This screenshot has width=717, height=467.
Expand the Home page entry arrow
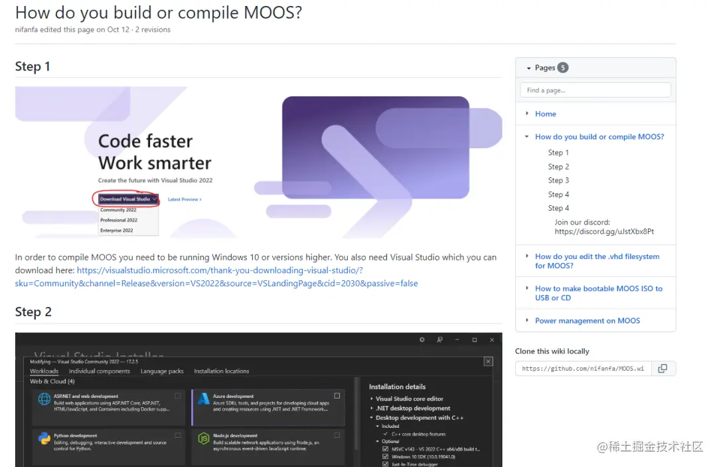point(526,113)
